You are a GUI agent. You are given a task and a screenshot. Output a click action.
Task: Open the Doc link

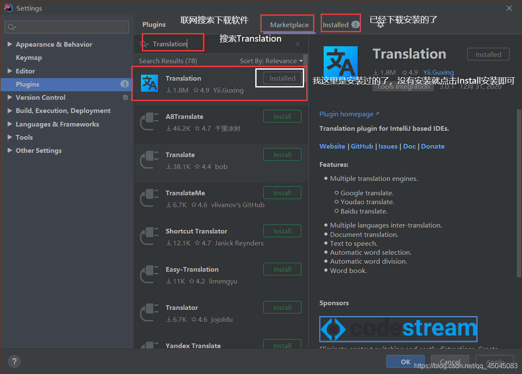coord(409,146)
